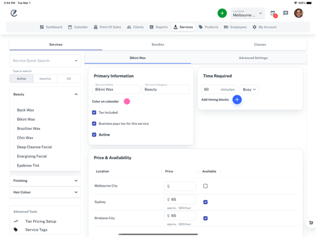This screenshot has height=237, width=316.
Task: Select Brazilian Wax service
Action: [29, 129]
